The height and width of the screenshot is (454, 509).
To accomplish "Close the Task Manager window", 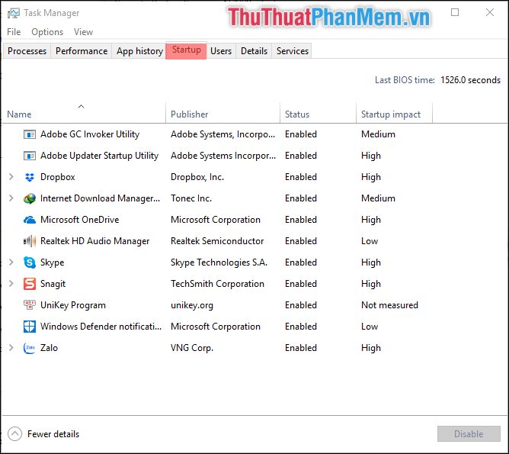I will 490,12.
